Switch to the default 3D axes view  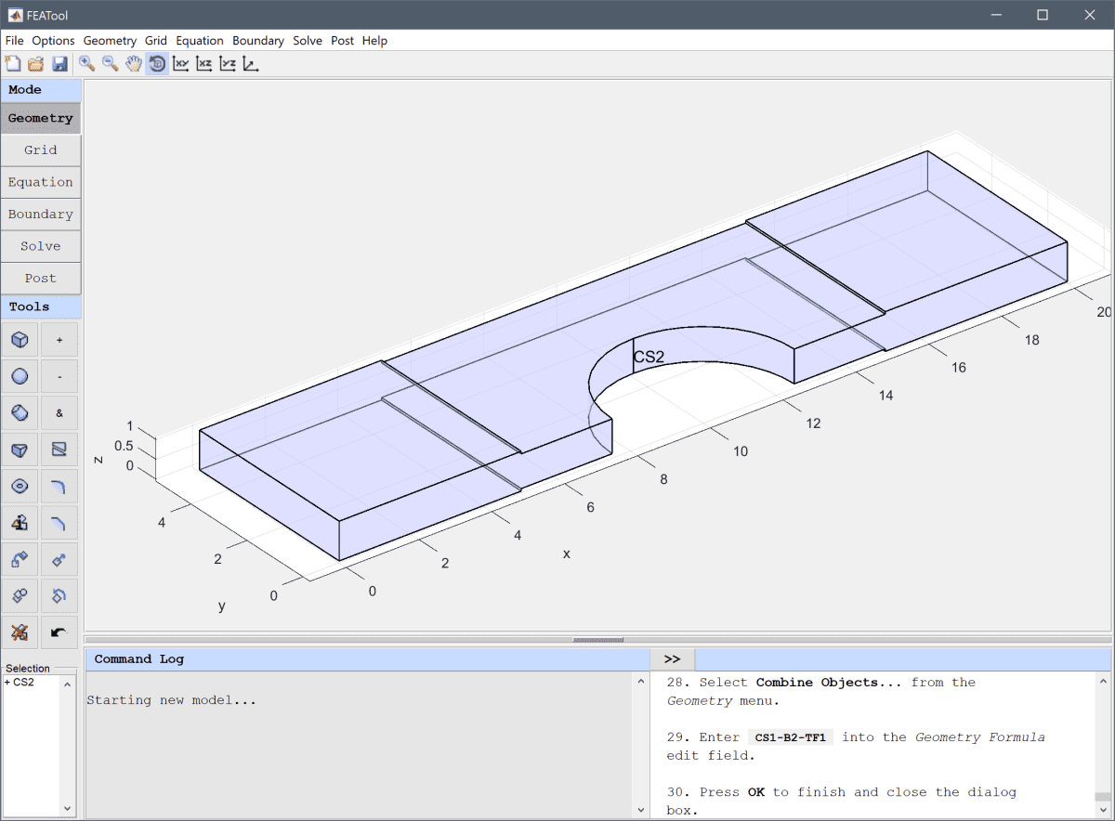tap(251, 64)
